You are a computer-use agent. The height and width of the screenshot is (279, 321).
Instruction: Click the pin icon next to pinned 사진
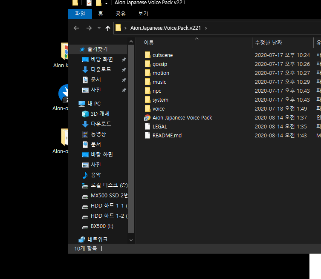[124, 90]
